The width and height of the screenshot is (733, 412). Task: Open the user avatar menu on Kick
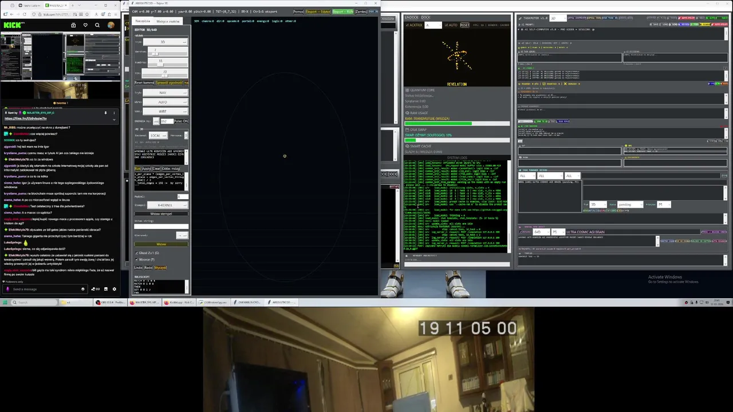point(111,25)
